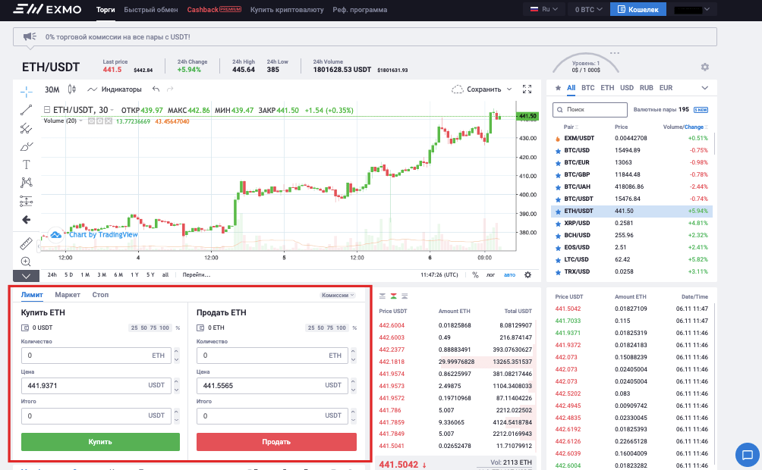This screenshot has width=762, height=470.
Task: Enter fullscreen chart mode
Action: coord(527,89)
